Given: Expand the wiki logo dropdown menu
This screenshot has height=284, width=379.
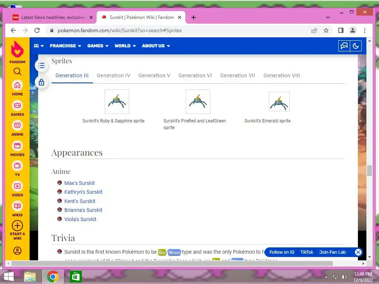Looking at the screenshot, I should (x=38, y=46).
